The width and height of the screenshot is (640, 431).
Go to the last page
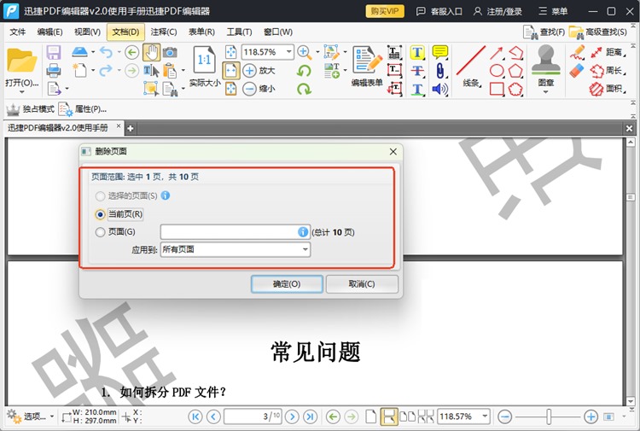pos(311,416)
